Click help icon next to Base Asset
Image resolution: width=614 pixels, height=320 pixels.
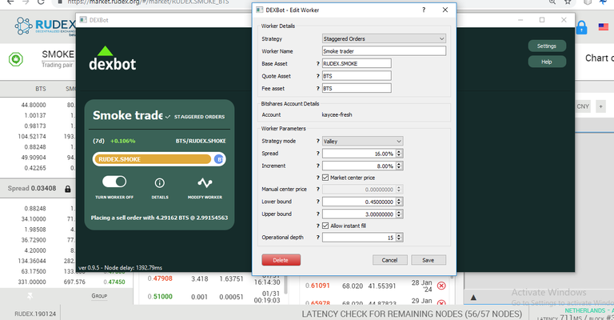click(x=317, y=63)
